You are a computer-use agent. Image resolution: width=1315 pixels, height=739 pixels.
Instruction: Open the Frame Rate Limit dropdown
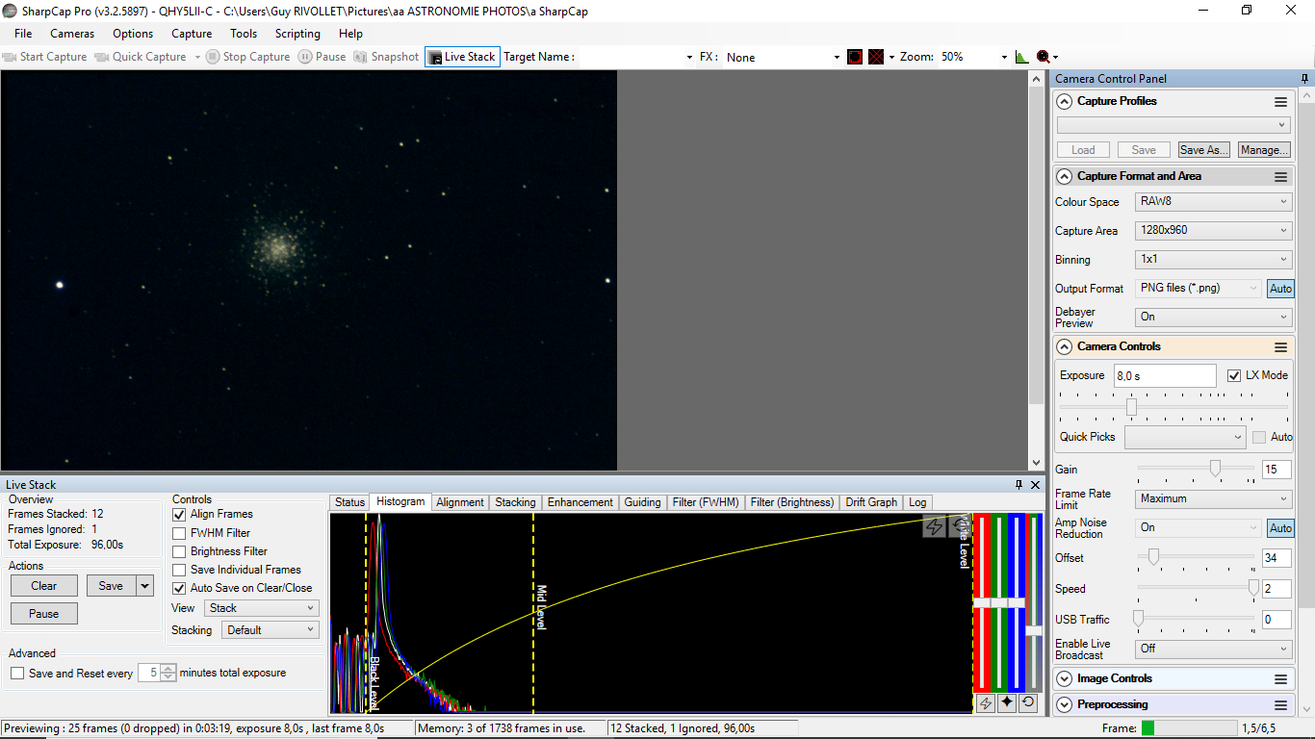pyautogui.click(x=1213, y=498)
